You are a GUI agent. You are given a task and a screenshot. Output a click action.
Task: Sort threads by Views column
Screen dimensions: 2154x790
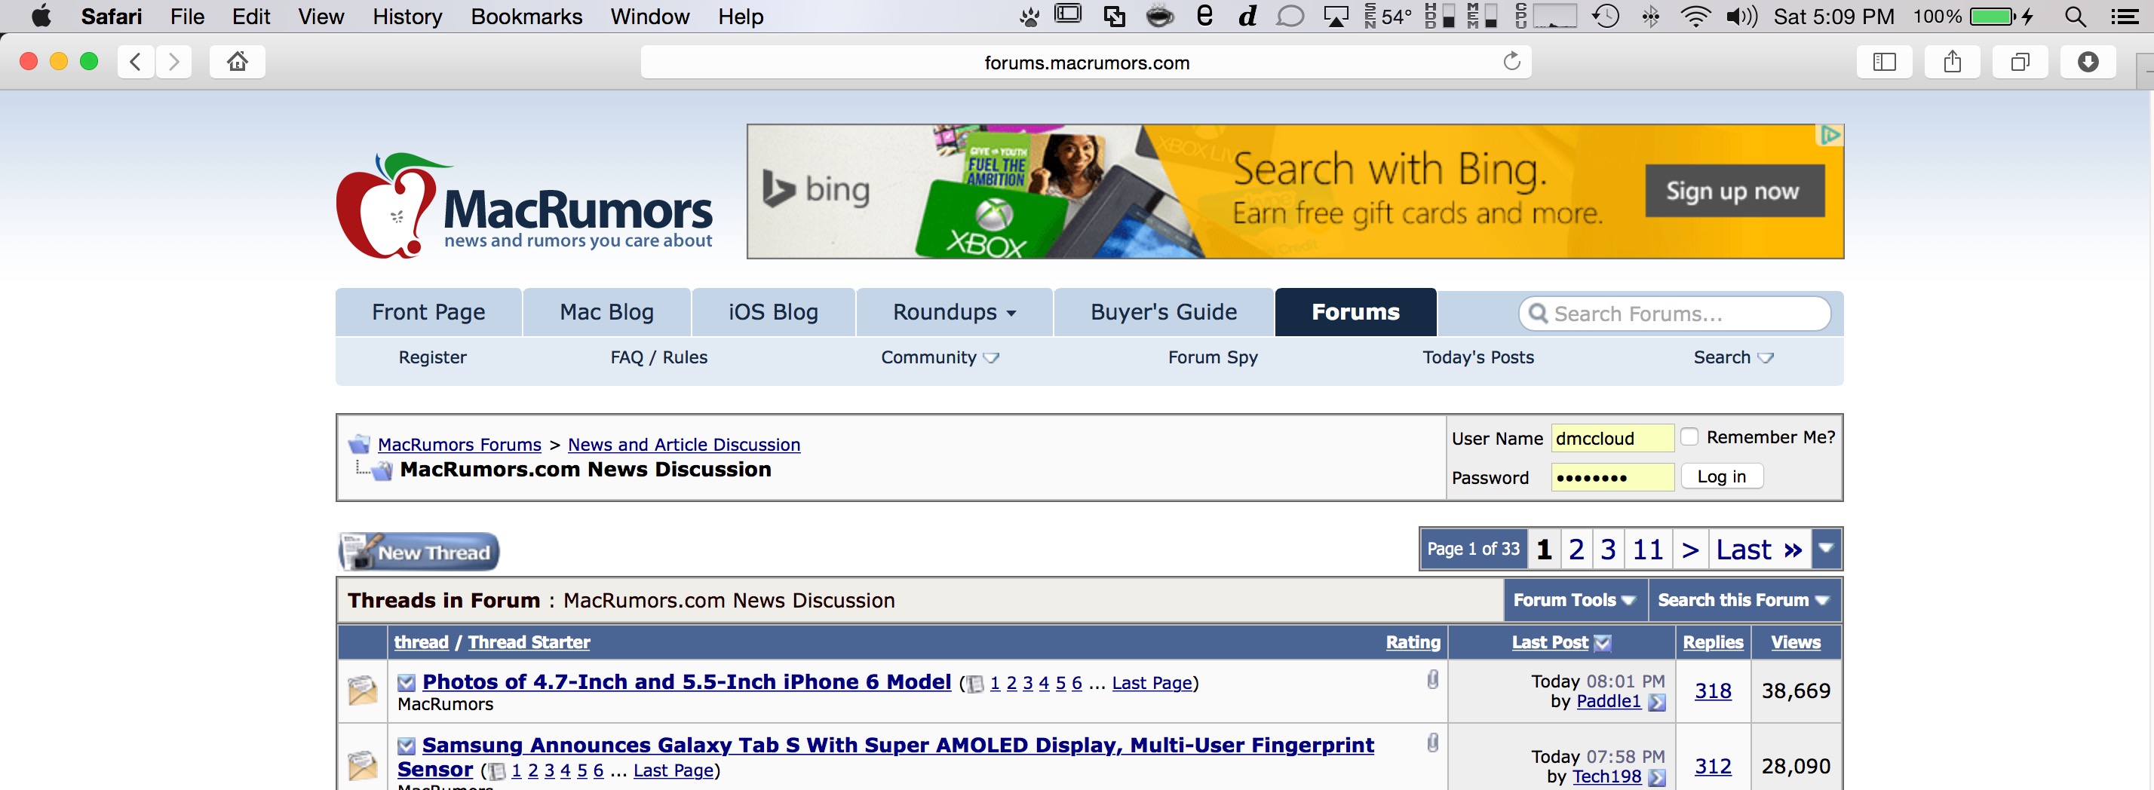[1795, 642]
